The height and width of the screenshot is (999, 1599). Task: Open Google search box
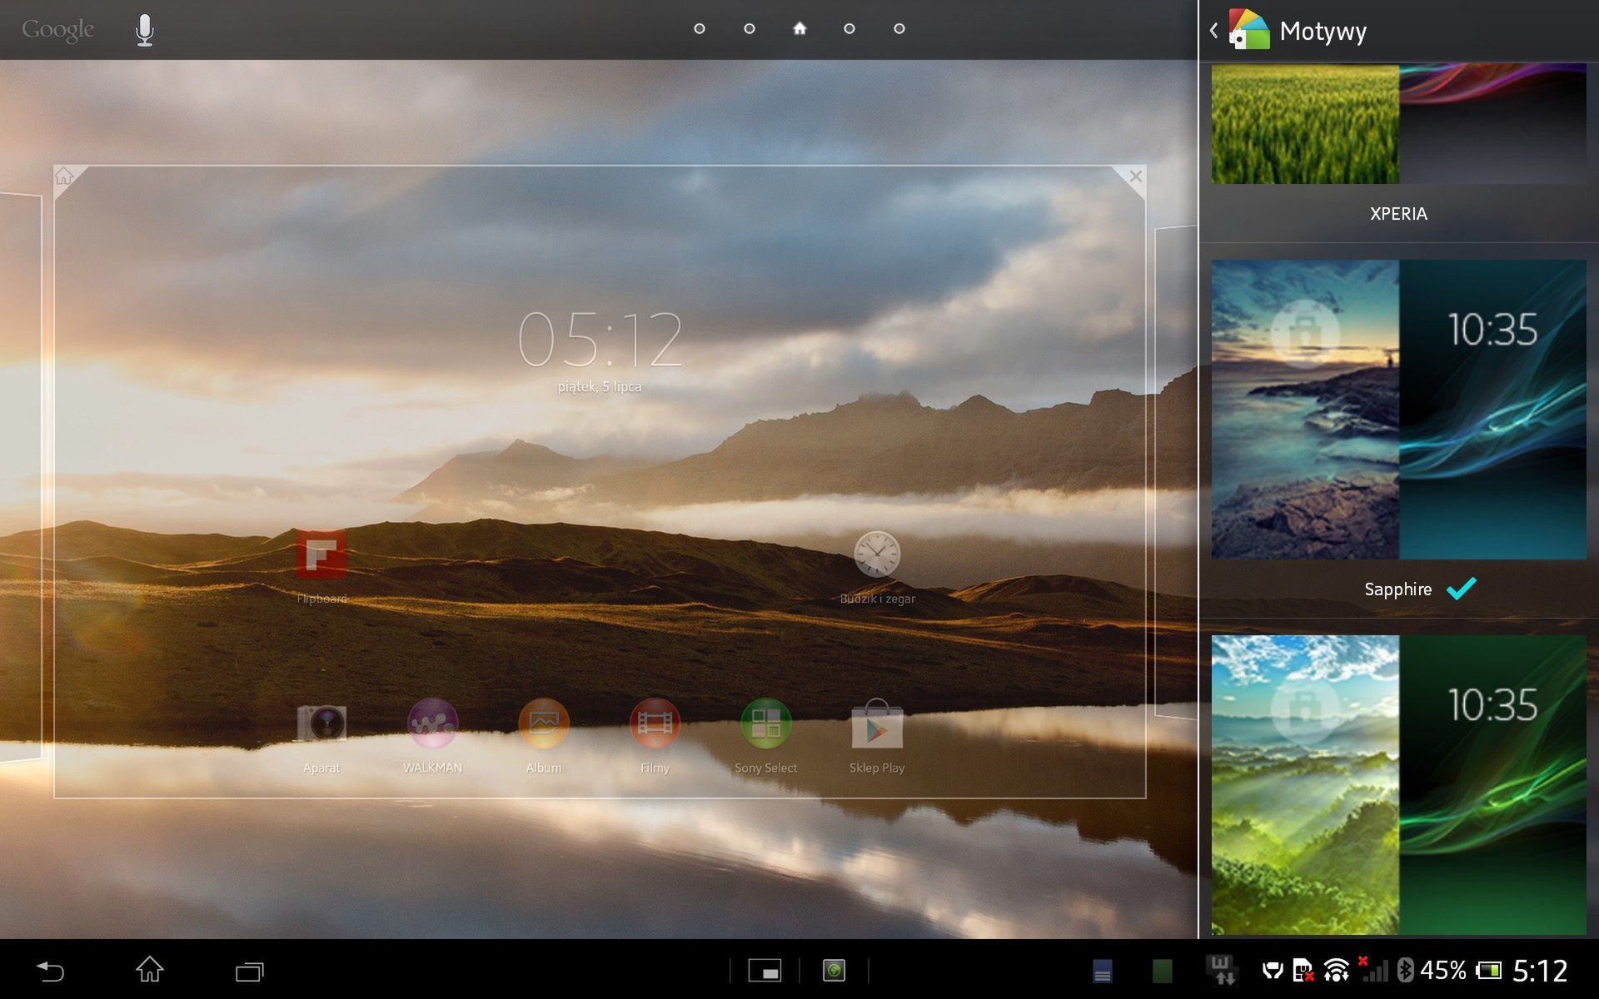coord(58,30)
